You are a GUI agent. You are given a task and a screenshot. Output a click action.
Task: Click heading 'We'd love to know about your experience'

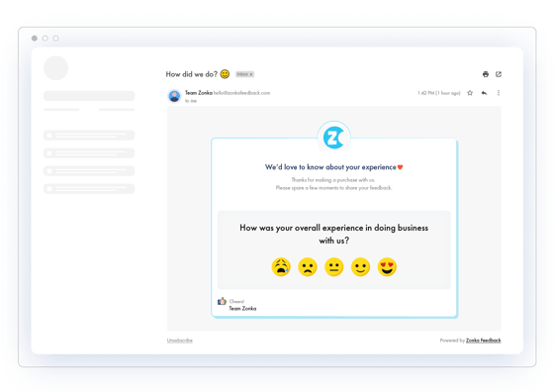pyautogui.click(x=330, y=167)
